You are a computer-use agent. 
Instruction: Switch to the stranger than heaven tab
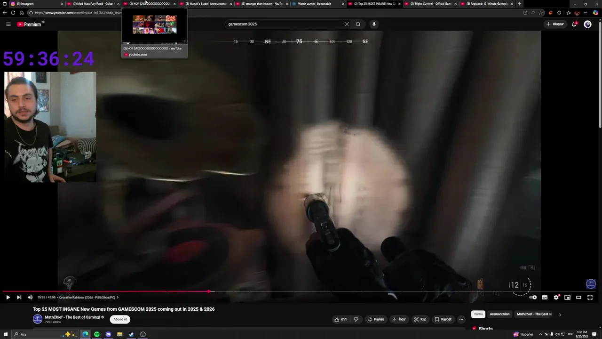(x=262, y=4)
